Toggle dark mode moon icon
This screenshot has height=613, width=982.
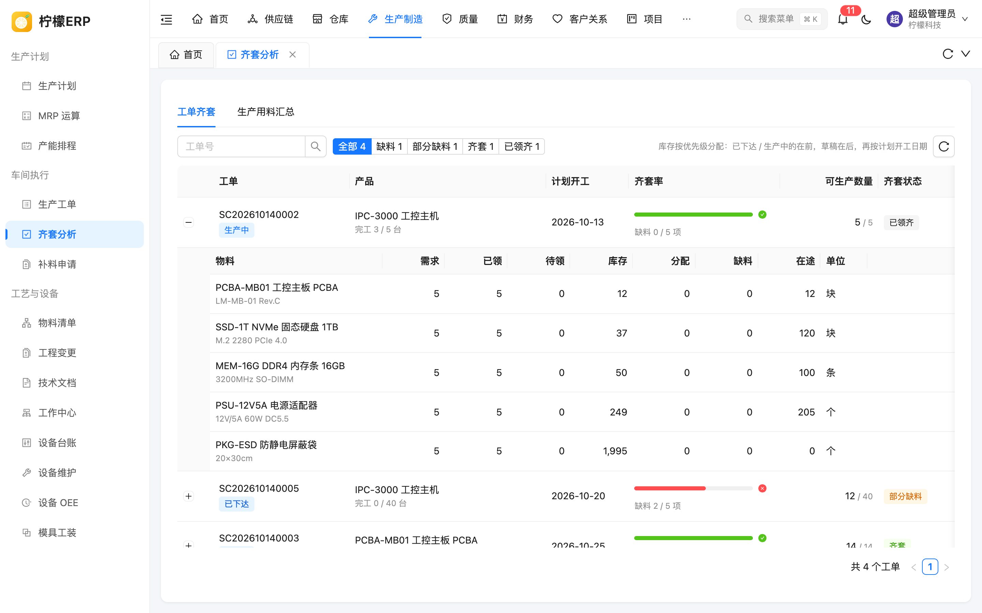pos(866,19)
